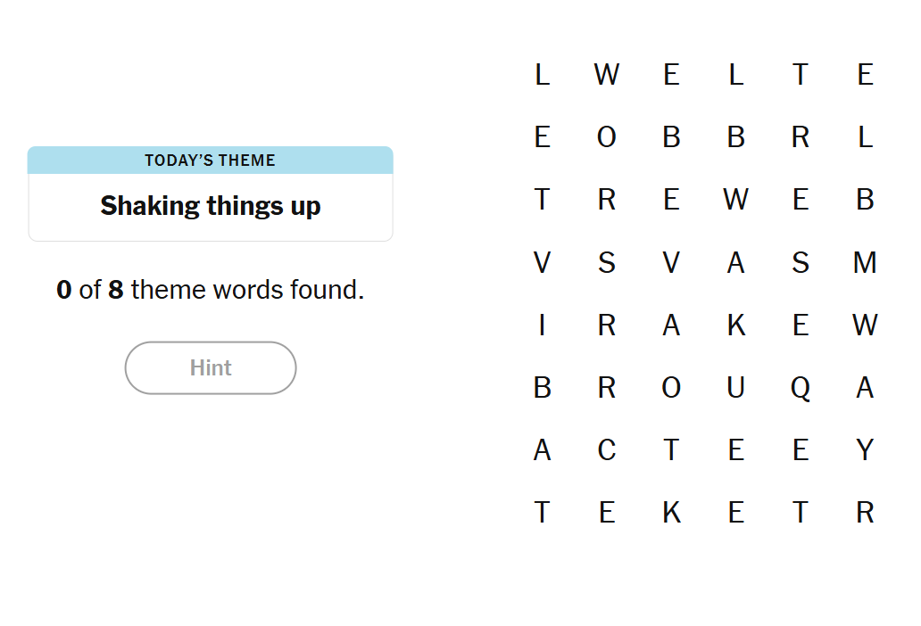Select the letter Q tile

tap(801, 388)
